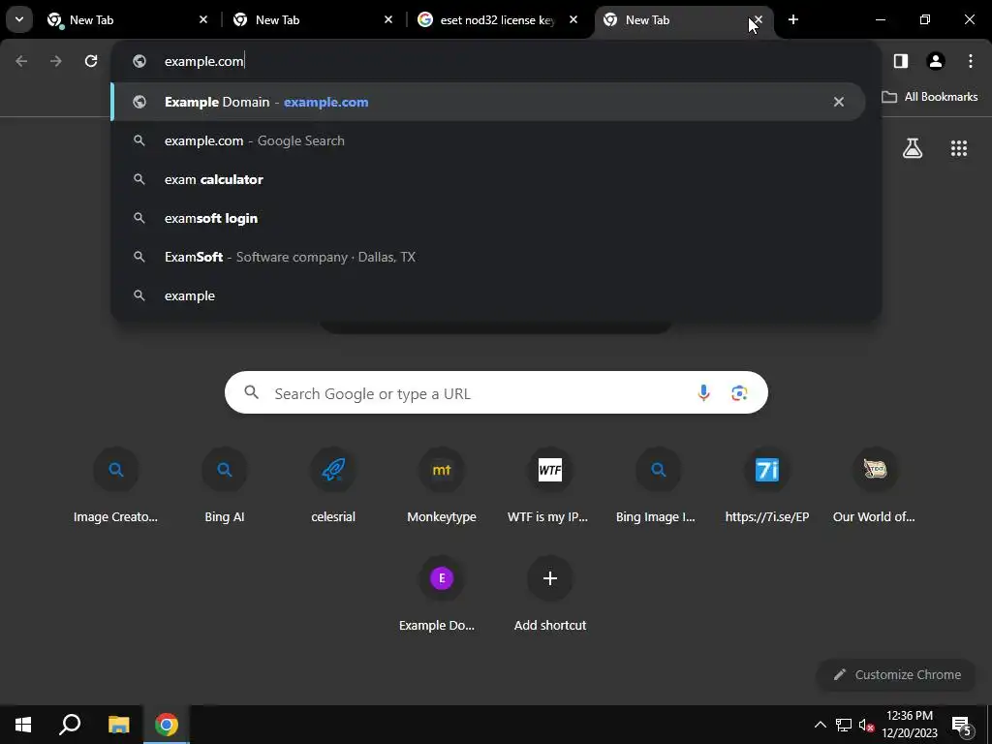The image size is (992, 744).
Task: Open Windows taskbar search
Action: click(70, 725)
